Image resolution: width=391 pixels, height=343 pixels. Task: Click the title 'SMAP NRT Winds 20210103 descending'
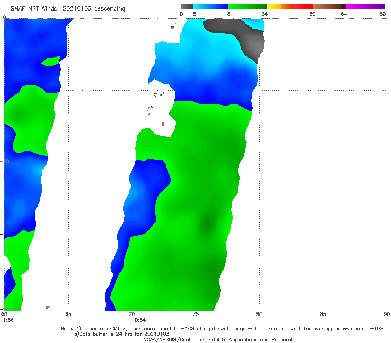pyautogui.click(x=68, y=9)
